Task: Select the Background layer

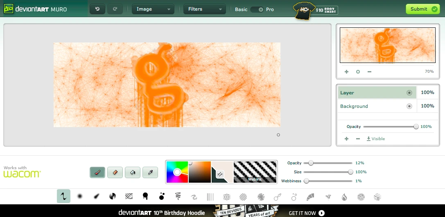Action: (x=377, y=106)
